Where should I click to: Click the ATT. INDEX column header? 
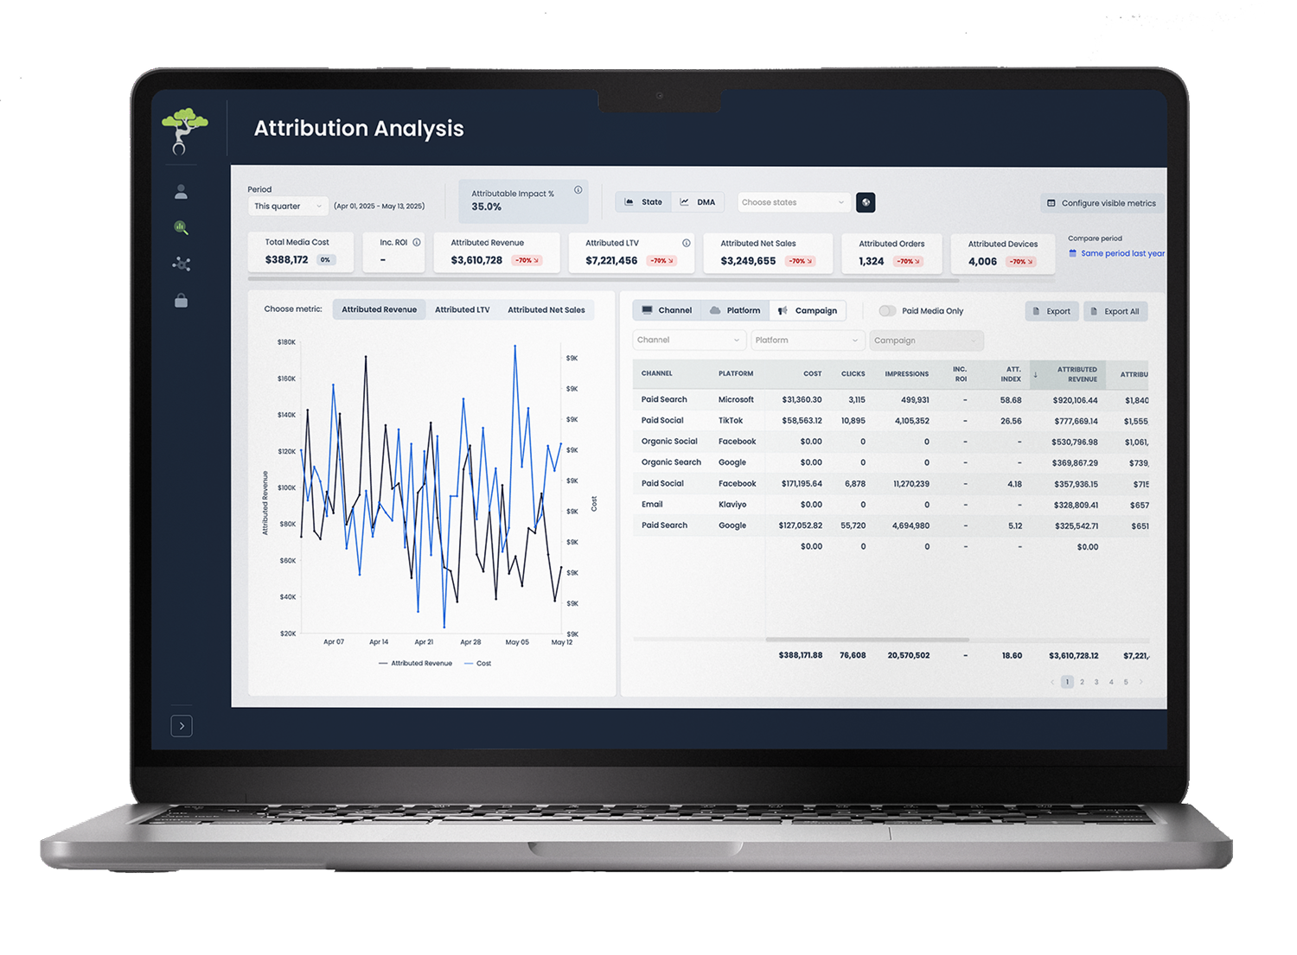click(1012, 374)
